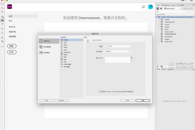Open the Documents site dropdown in Files panel
The width and height of the screenshot is (195, 130).
click(172, 9)
